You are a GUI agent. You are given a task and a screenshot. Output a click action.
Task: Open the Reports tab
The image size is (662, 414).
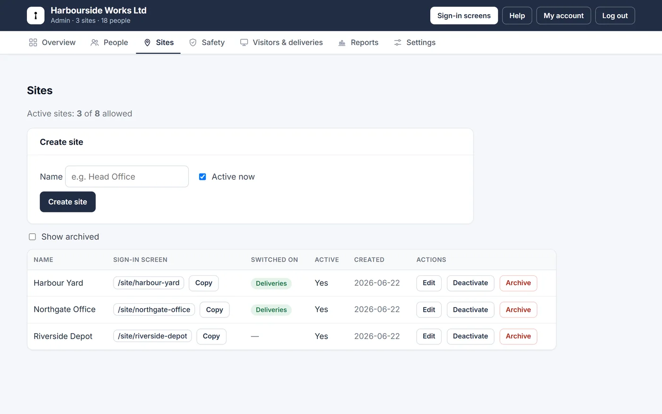pyautogui.click(x=358, y=43)
